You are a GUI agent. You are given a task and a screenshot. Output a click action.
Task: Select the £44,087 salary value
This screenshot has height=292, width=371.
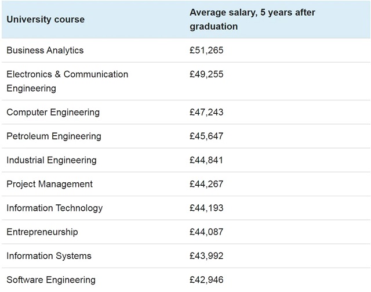pos(206,232)
